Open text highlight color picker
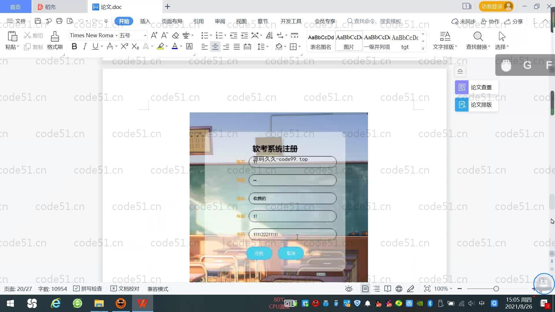This screenshot has width=555, height=312. (166, 47)
